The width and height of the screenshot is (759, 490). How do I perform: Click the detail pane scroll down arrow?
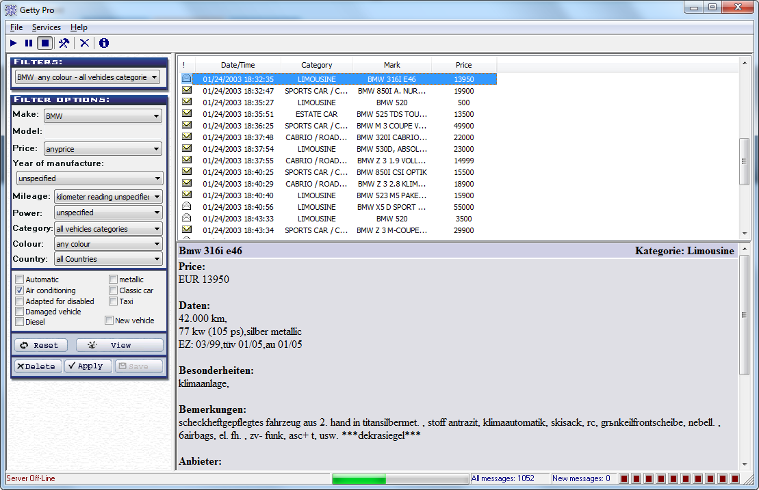click(744, 465)
